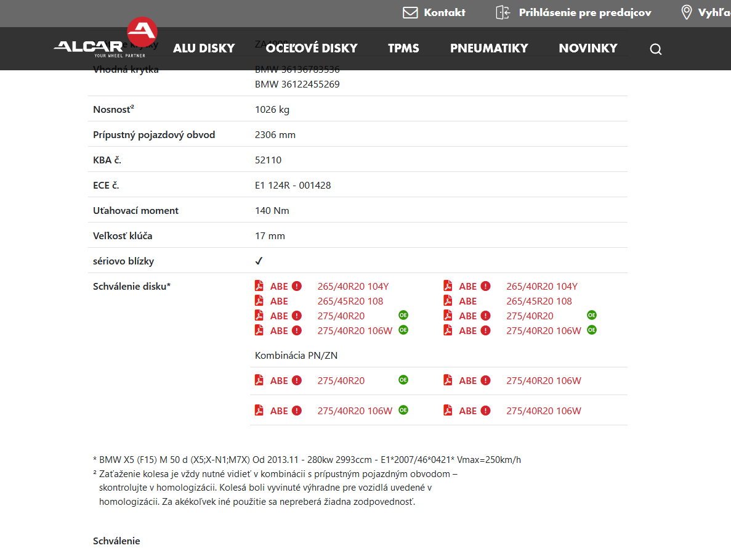
Task: Click red warning icon beside right-column 275/40R20
Action: tap(485, 316)
